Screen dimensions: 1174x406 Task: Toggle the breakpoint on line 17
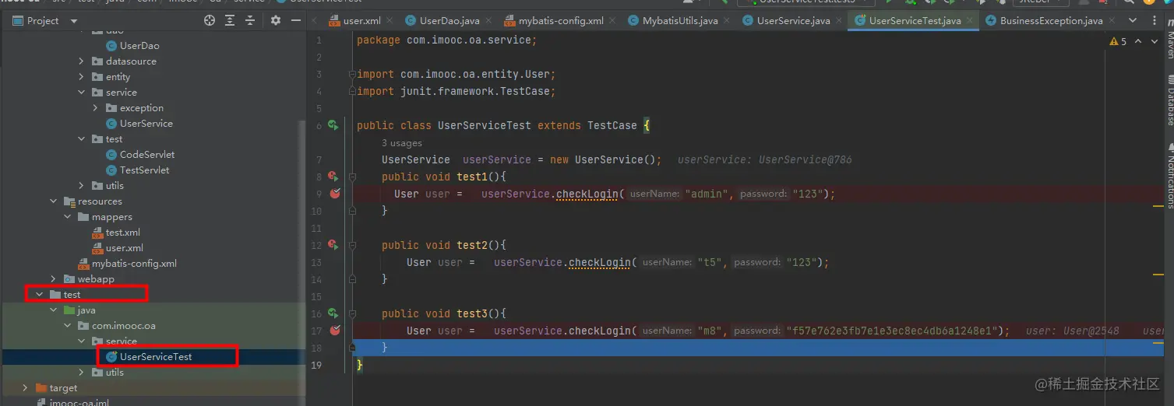point(334,331)
